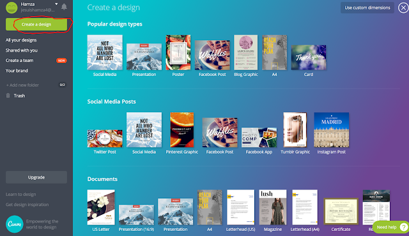The width and height of the screenshot is (409, 236).
Task: Click the Social Media Posts heading
Action: (111, 101)
